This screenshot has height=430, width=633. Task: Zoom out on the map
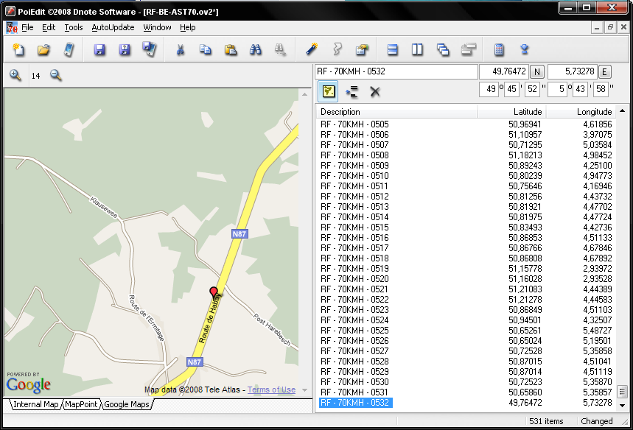coord(56,75)
